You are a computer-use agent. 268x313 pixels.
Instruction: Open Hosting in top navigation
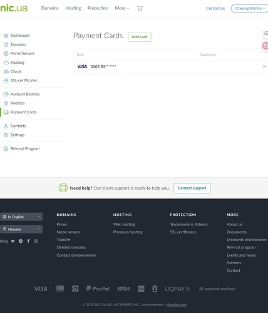click(x=73, y=8)
